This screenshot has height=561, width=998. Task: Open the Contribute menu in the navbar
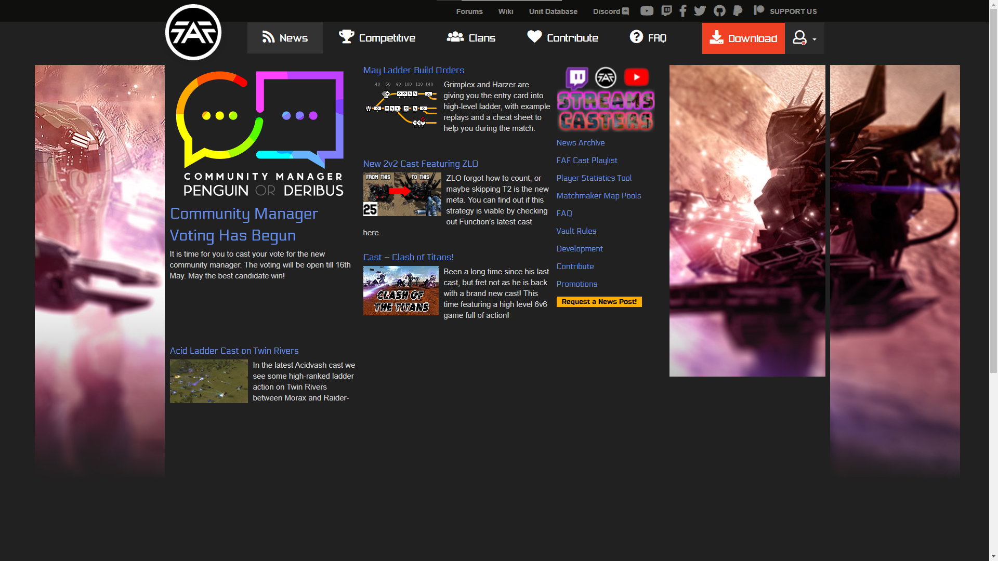[x=562, y=38]
